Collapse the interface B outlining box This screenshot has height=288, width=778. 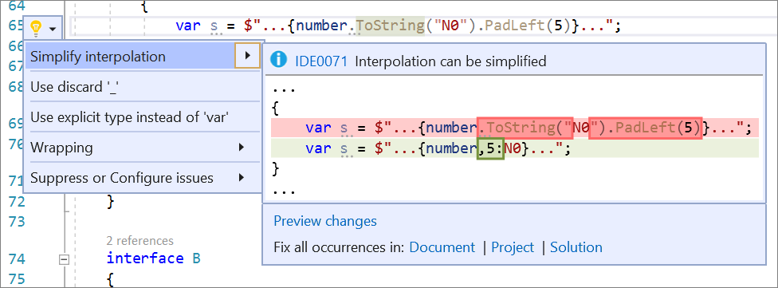63,259
